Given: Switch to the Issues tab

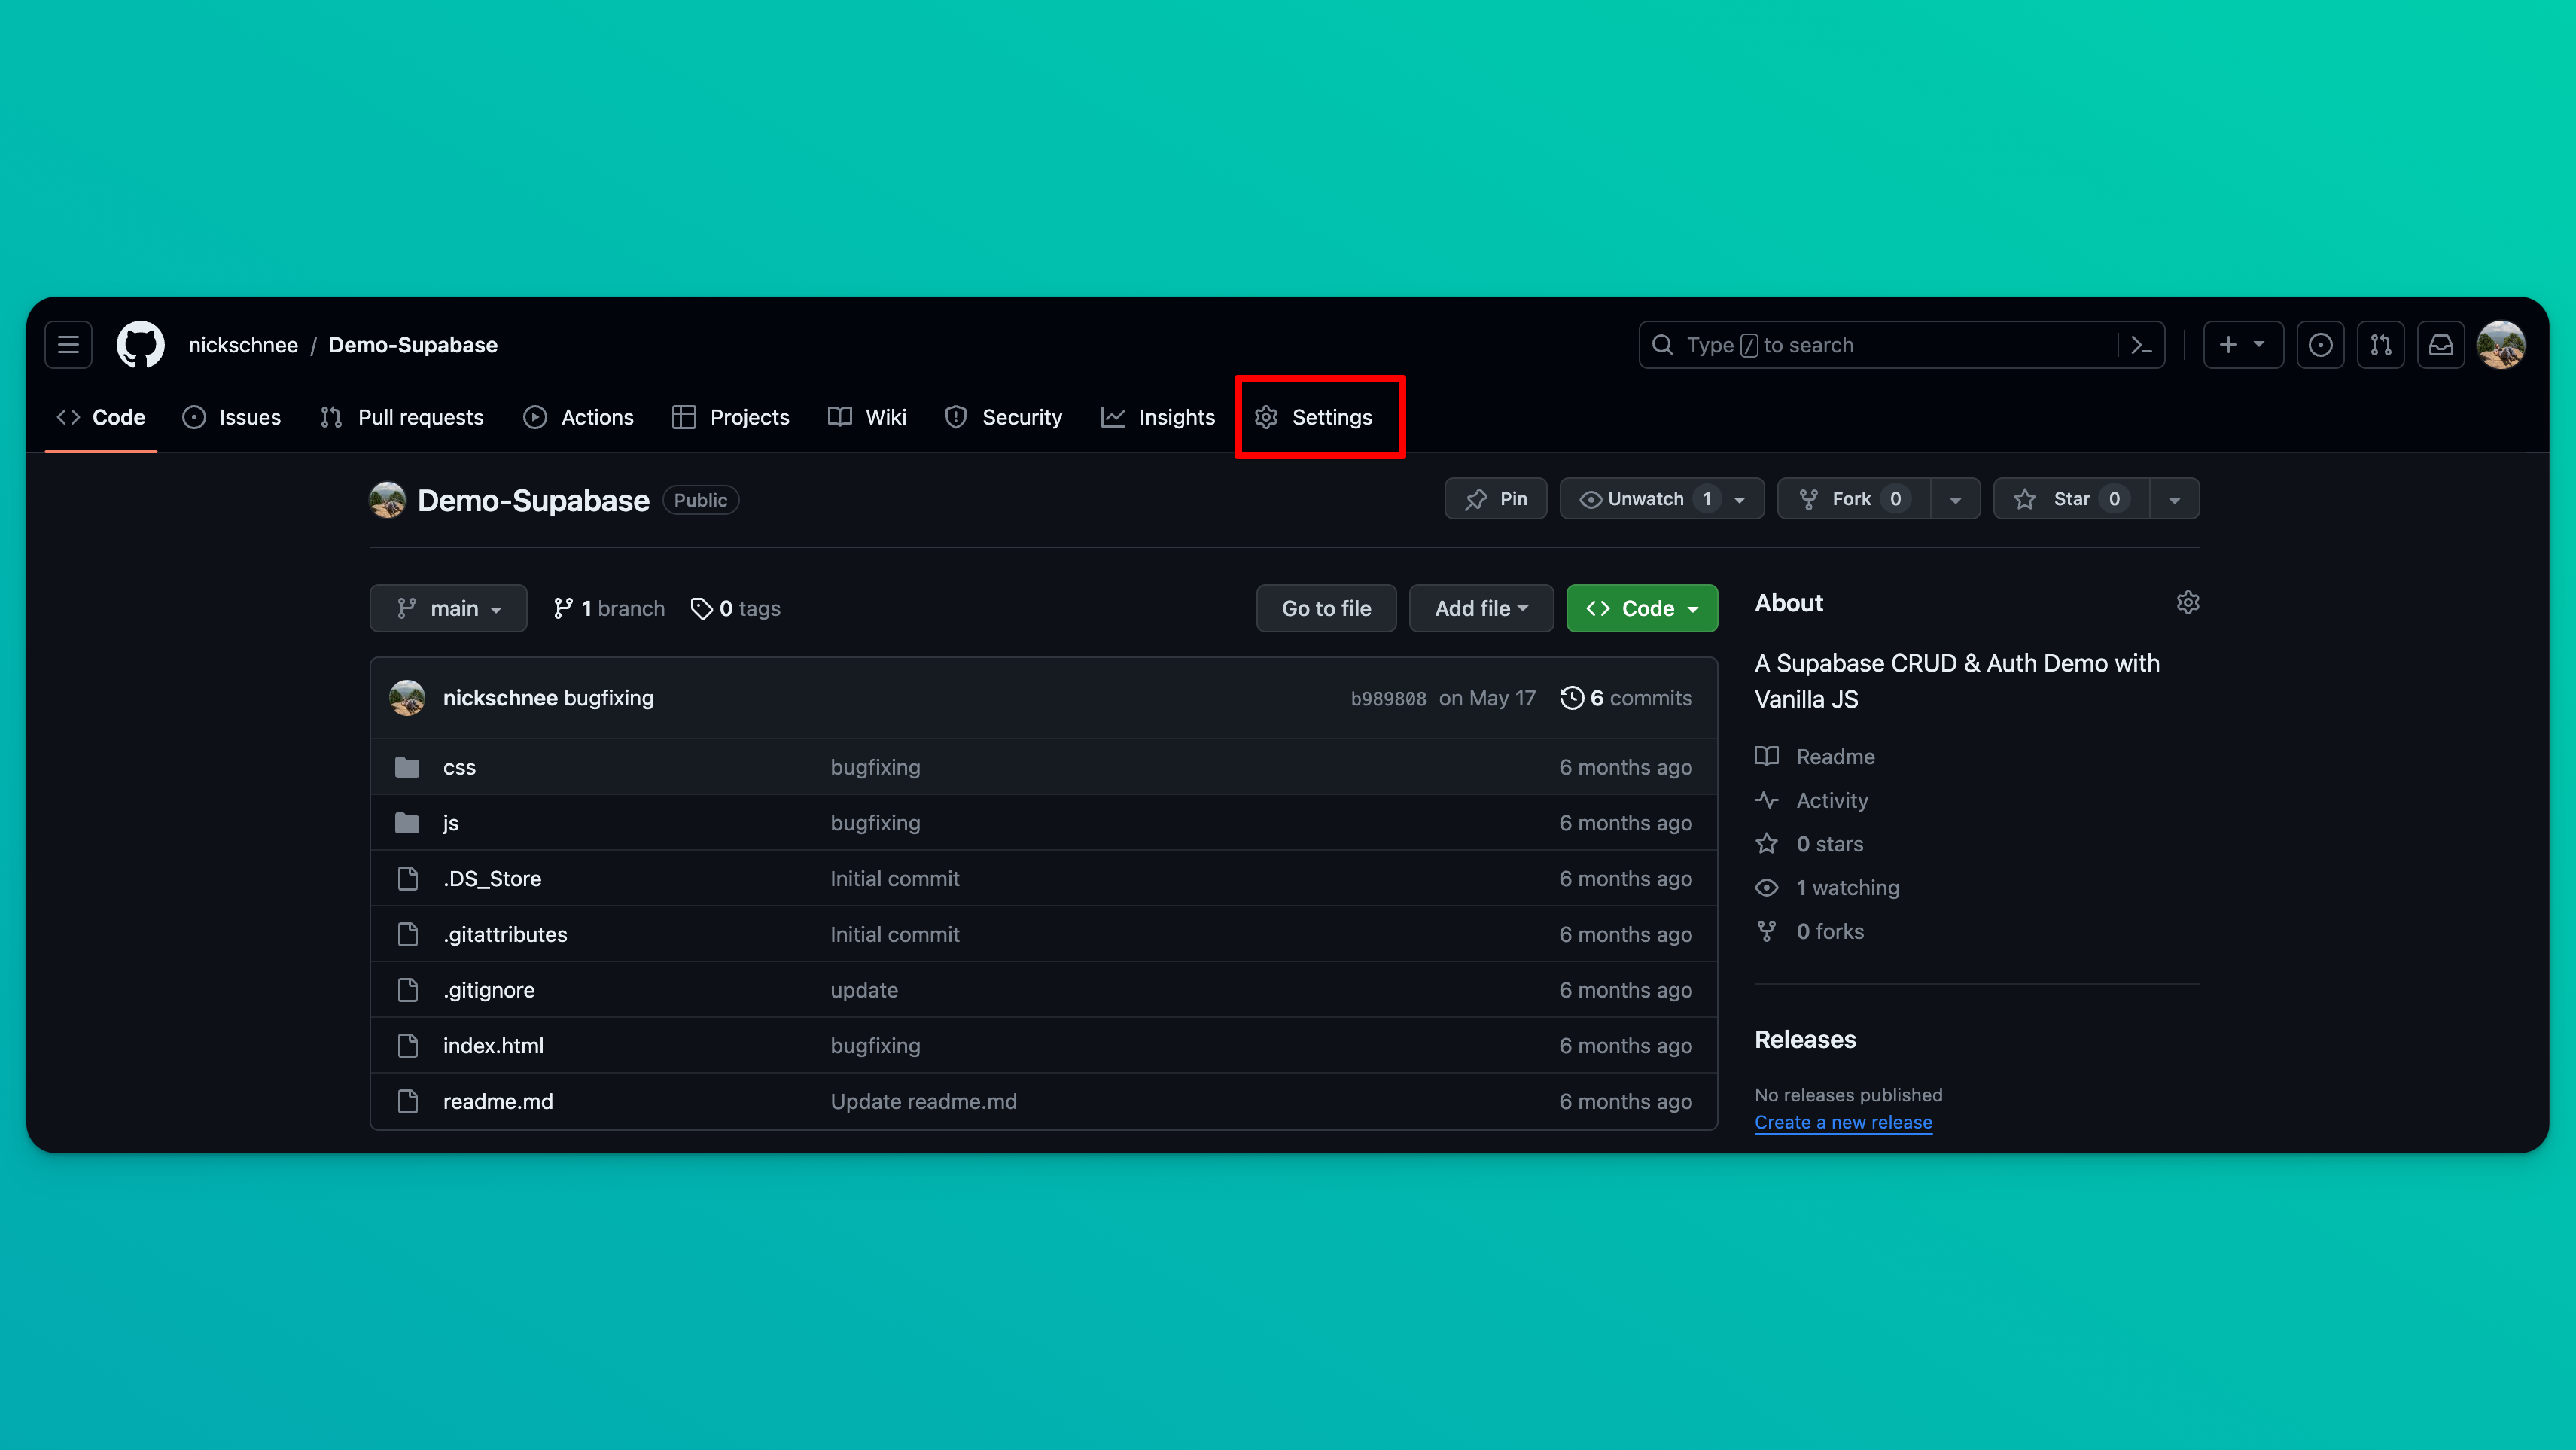Looking at the screenshot, I should point(232,417).
